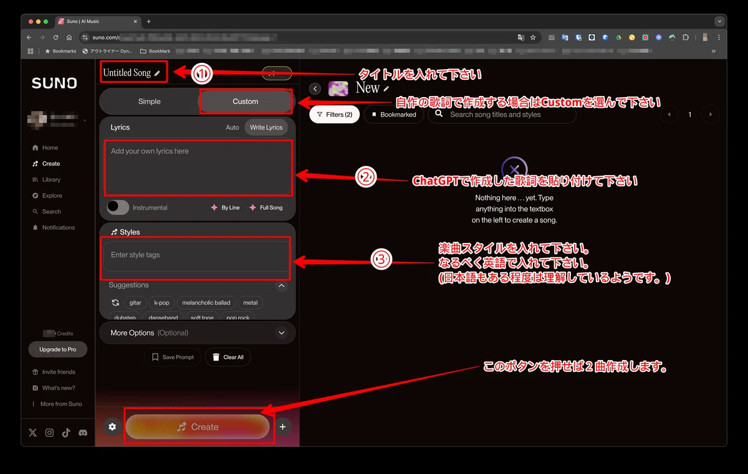
Task: Click the magnifier in the song search box
Action: [439, 114]
